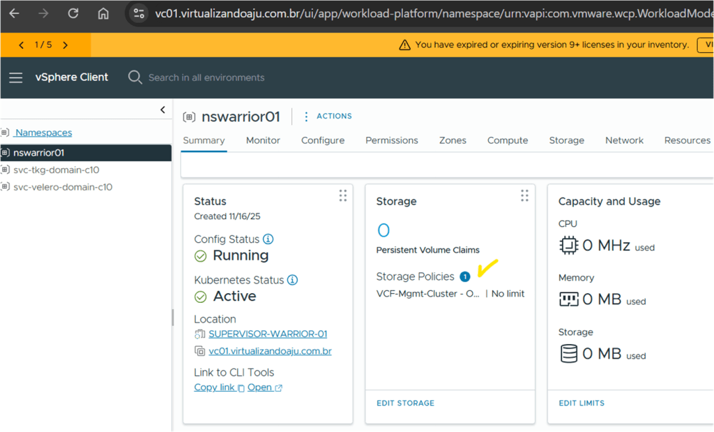Click the Config Status info icon

268,239
